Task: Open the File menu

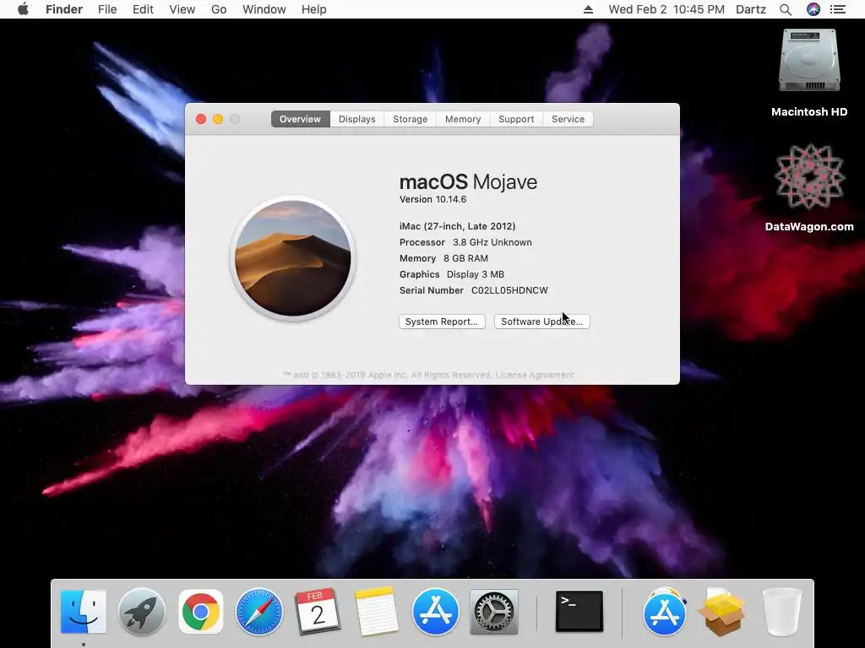Action: 107,9
